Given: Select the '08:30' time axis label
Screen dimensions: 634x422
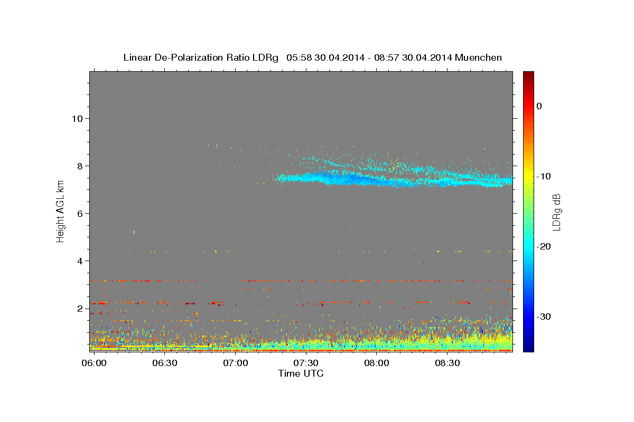Looking at the screenshot, I should pos(447,363).
